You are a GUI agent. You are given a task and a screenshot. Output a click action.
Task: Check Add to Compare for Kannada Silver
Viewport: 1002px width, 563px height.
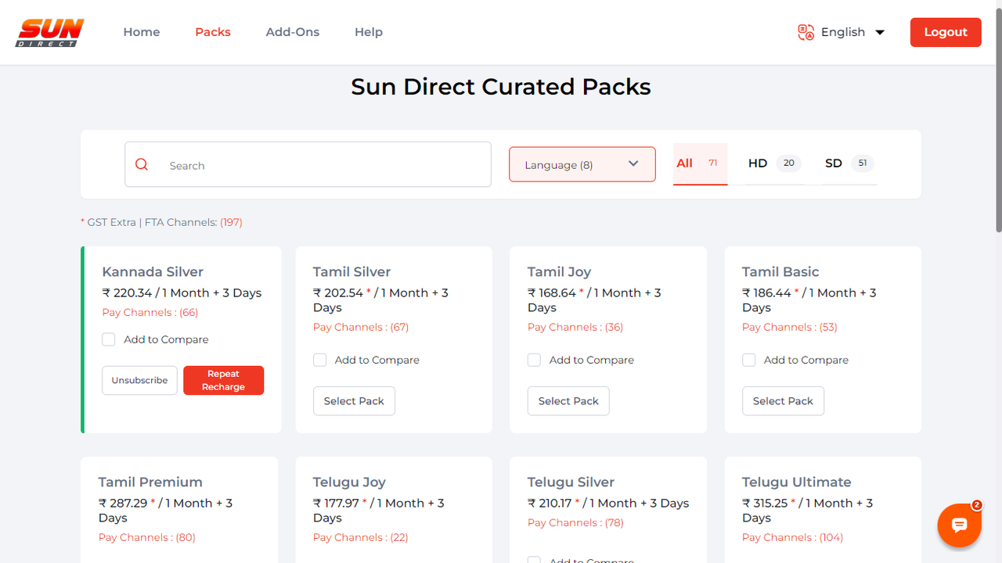[108, 339]
